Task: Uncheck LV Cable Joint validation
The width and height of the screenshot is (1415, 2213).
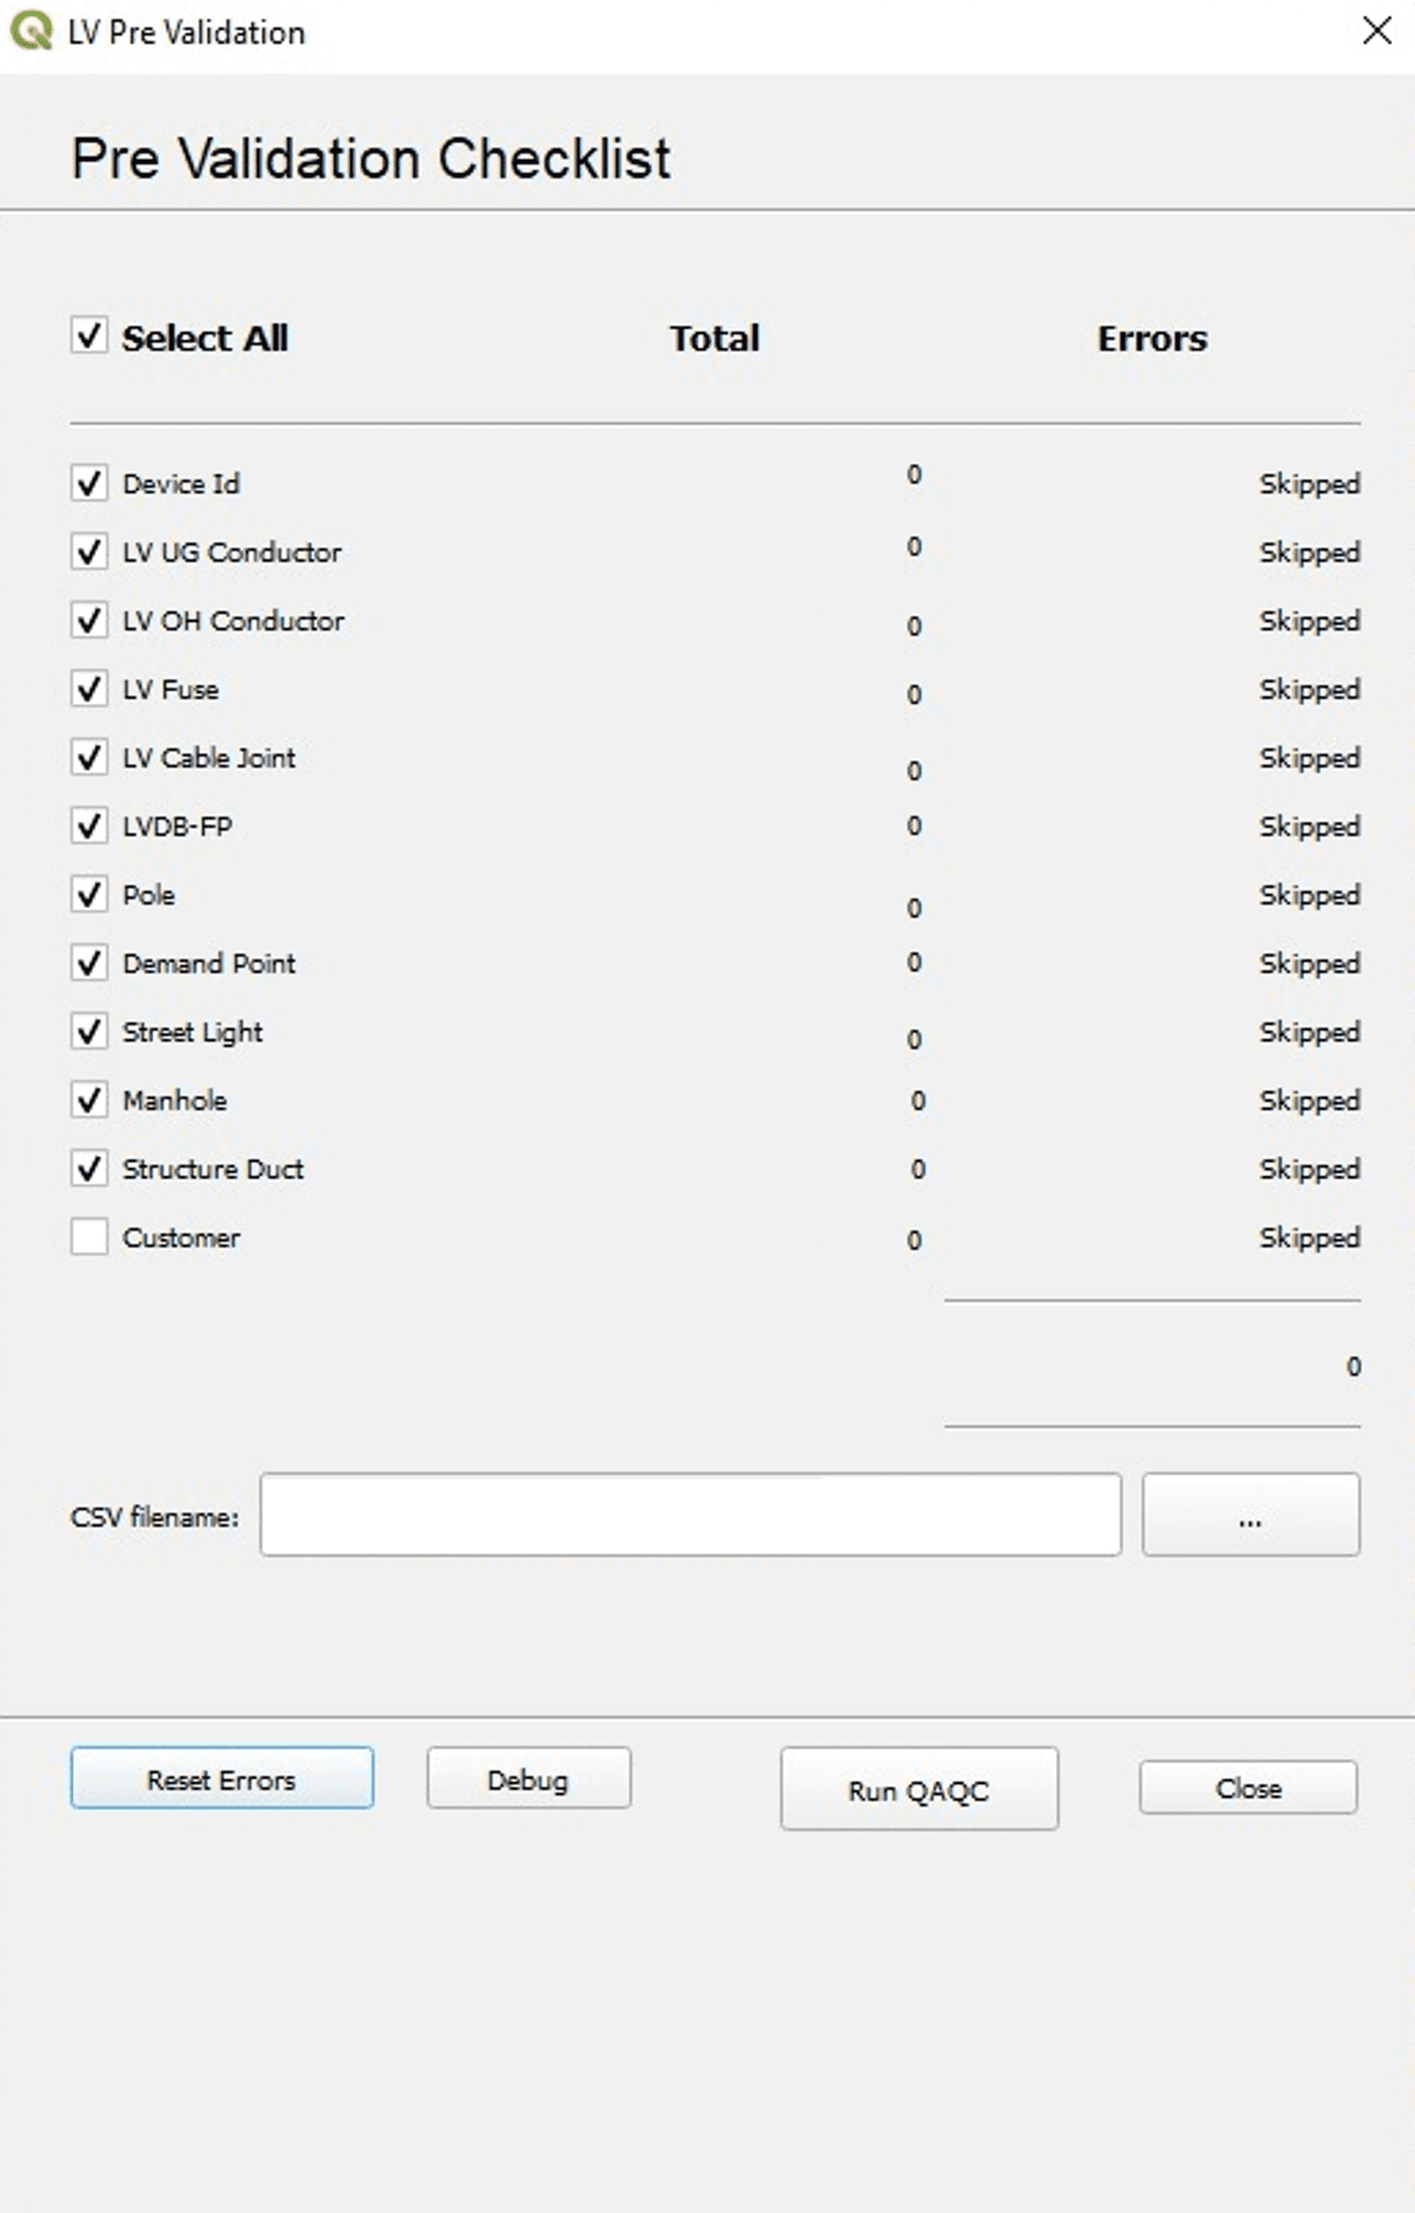Action: tap(89, 757)
